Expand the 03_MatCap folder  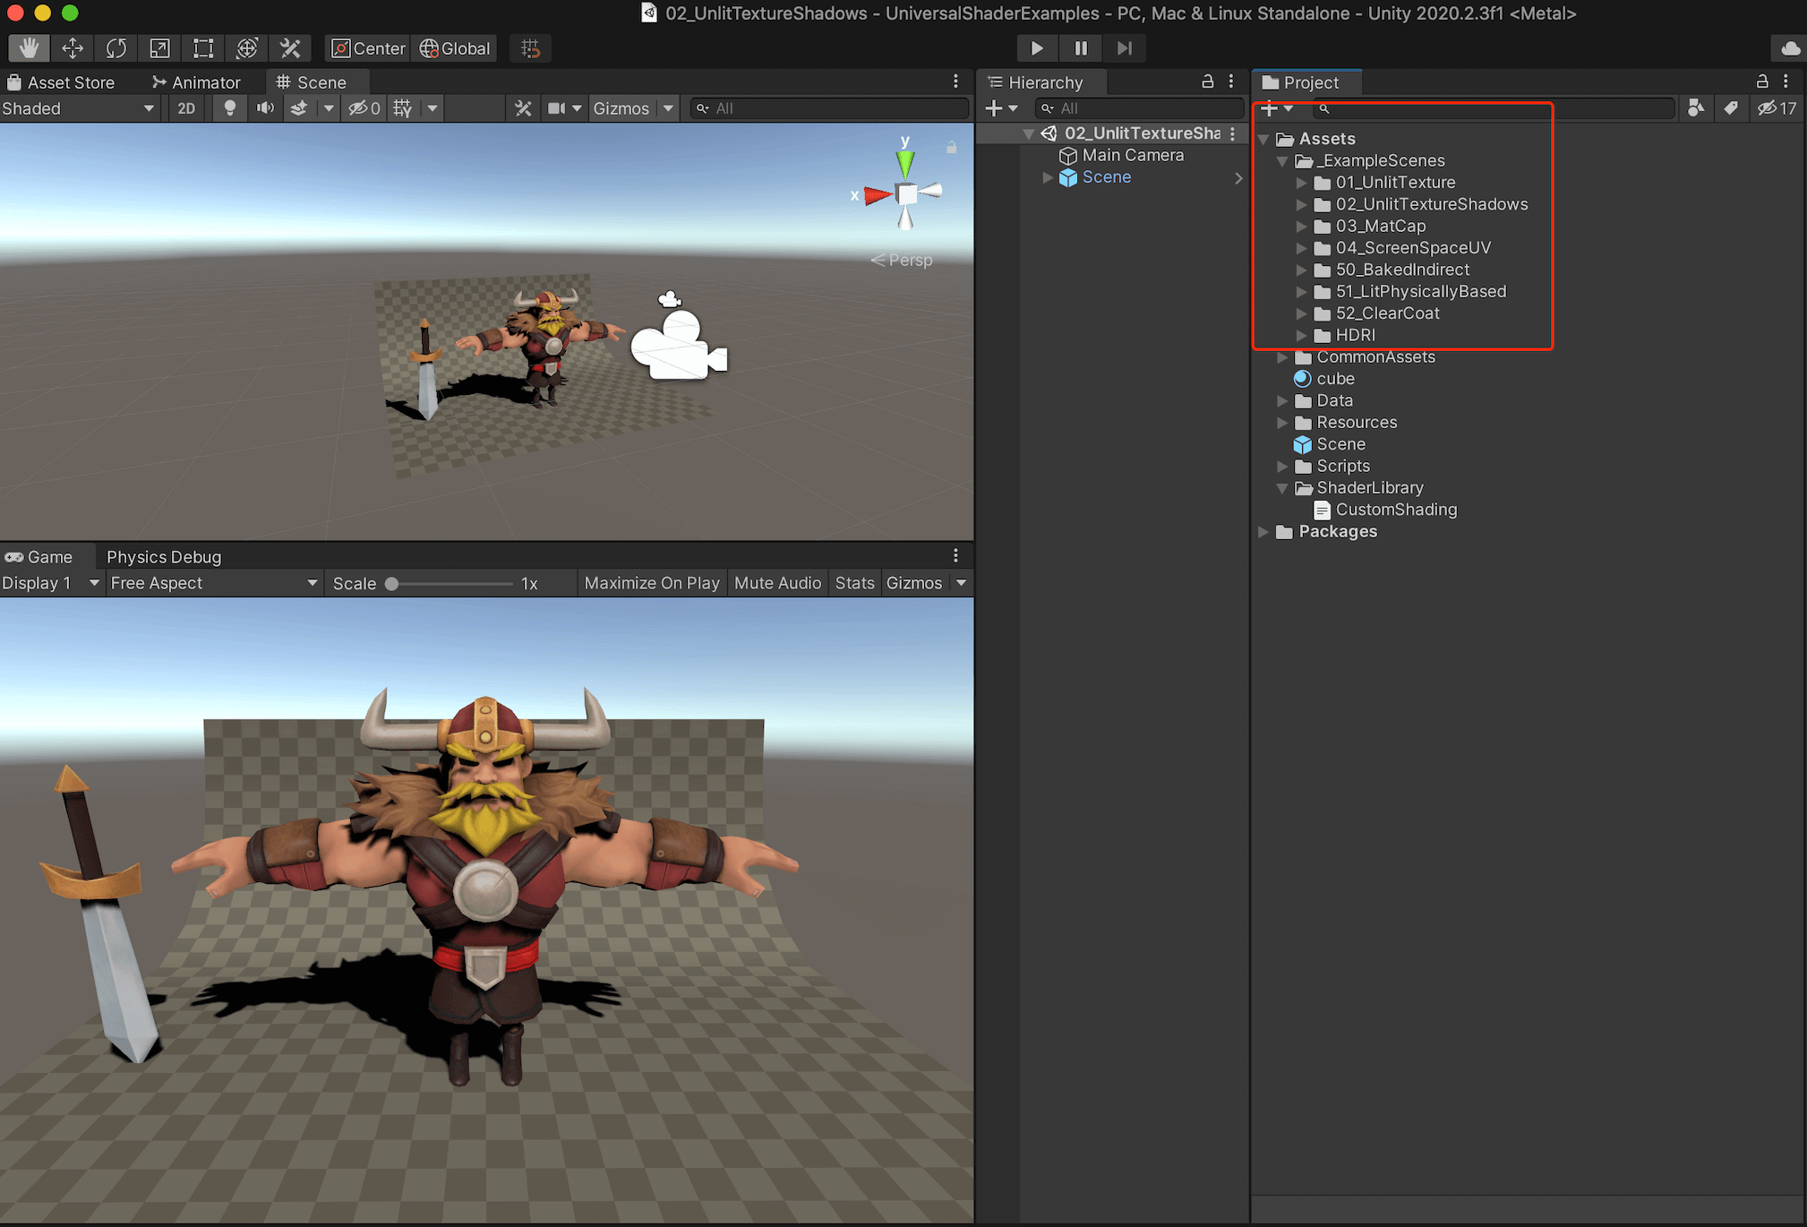coord(1301,227)
